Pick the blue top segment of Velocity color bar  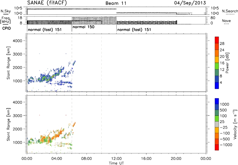click(x=217, y=101)
